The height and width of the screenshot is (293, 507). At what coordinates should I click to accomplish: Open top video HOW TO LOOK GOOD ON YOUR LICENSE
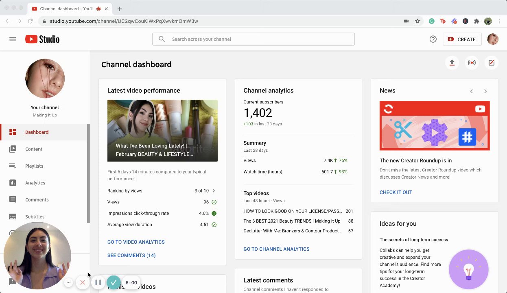coord(298,211)
